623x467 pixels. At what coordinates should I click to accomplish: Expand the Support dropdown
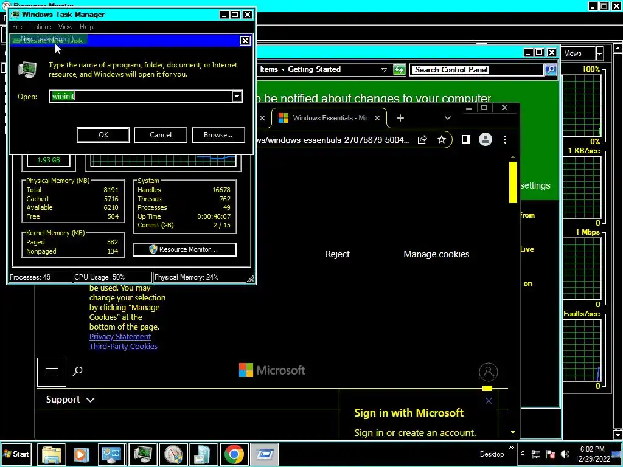71,400
